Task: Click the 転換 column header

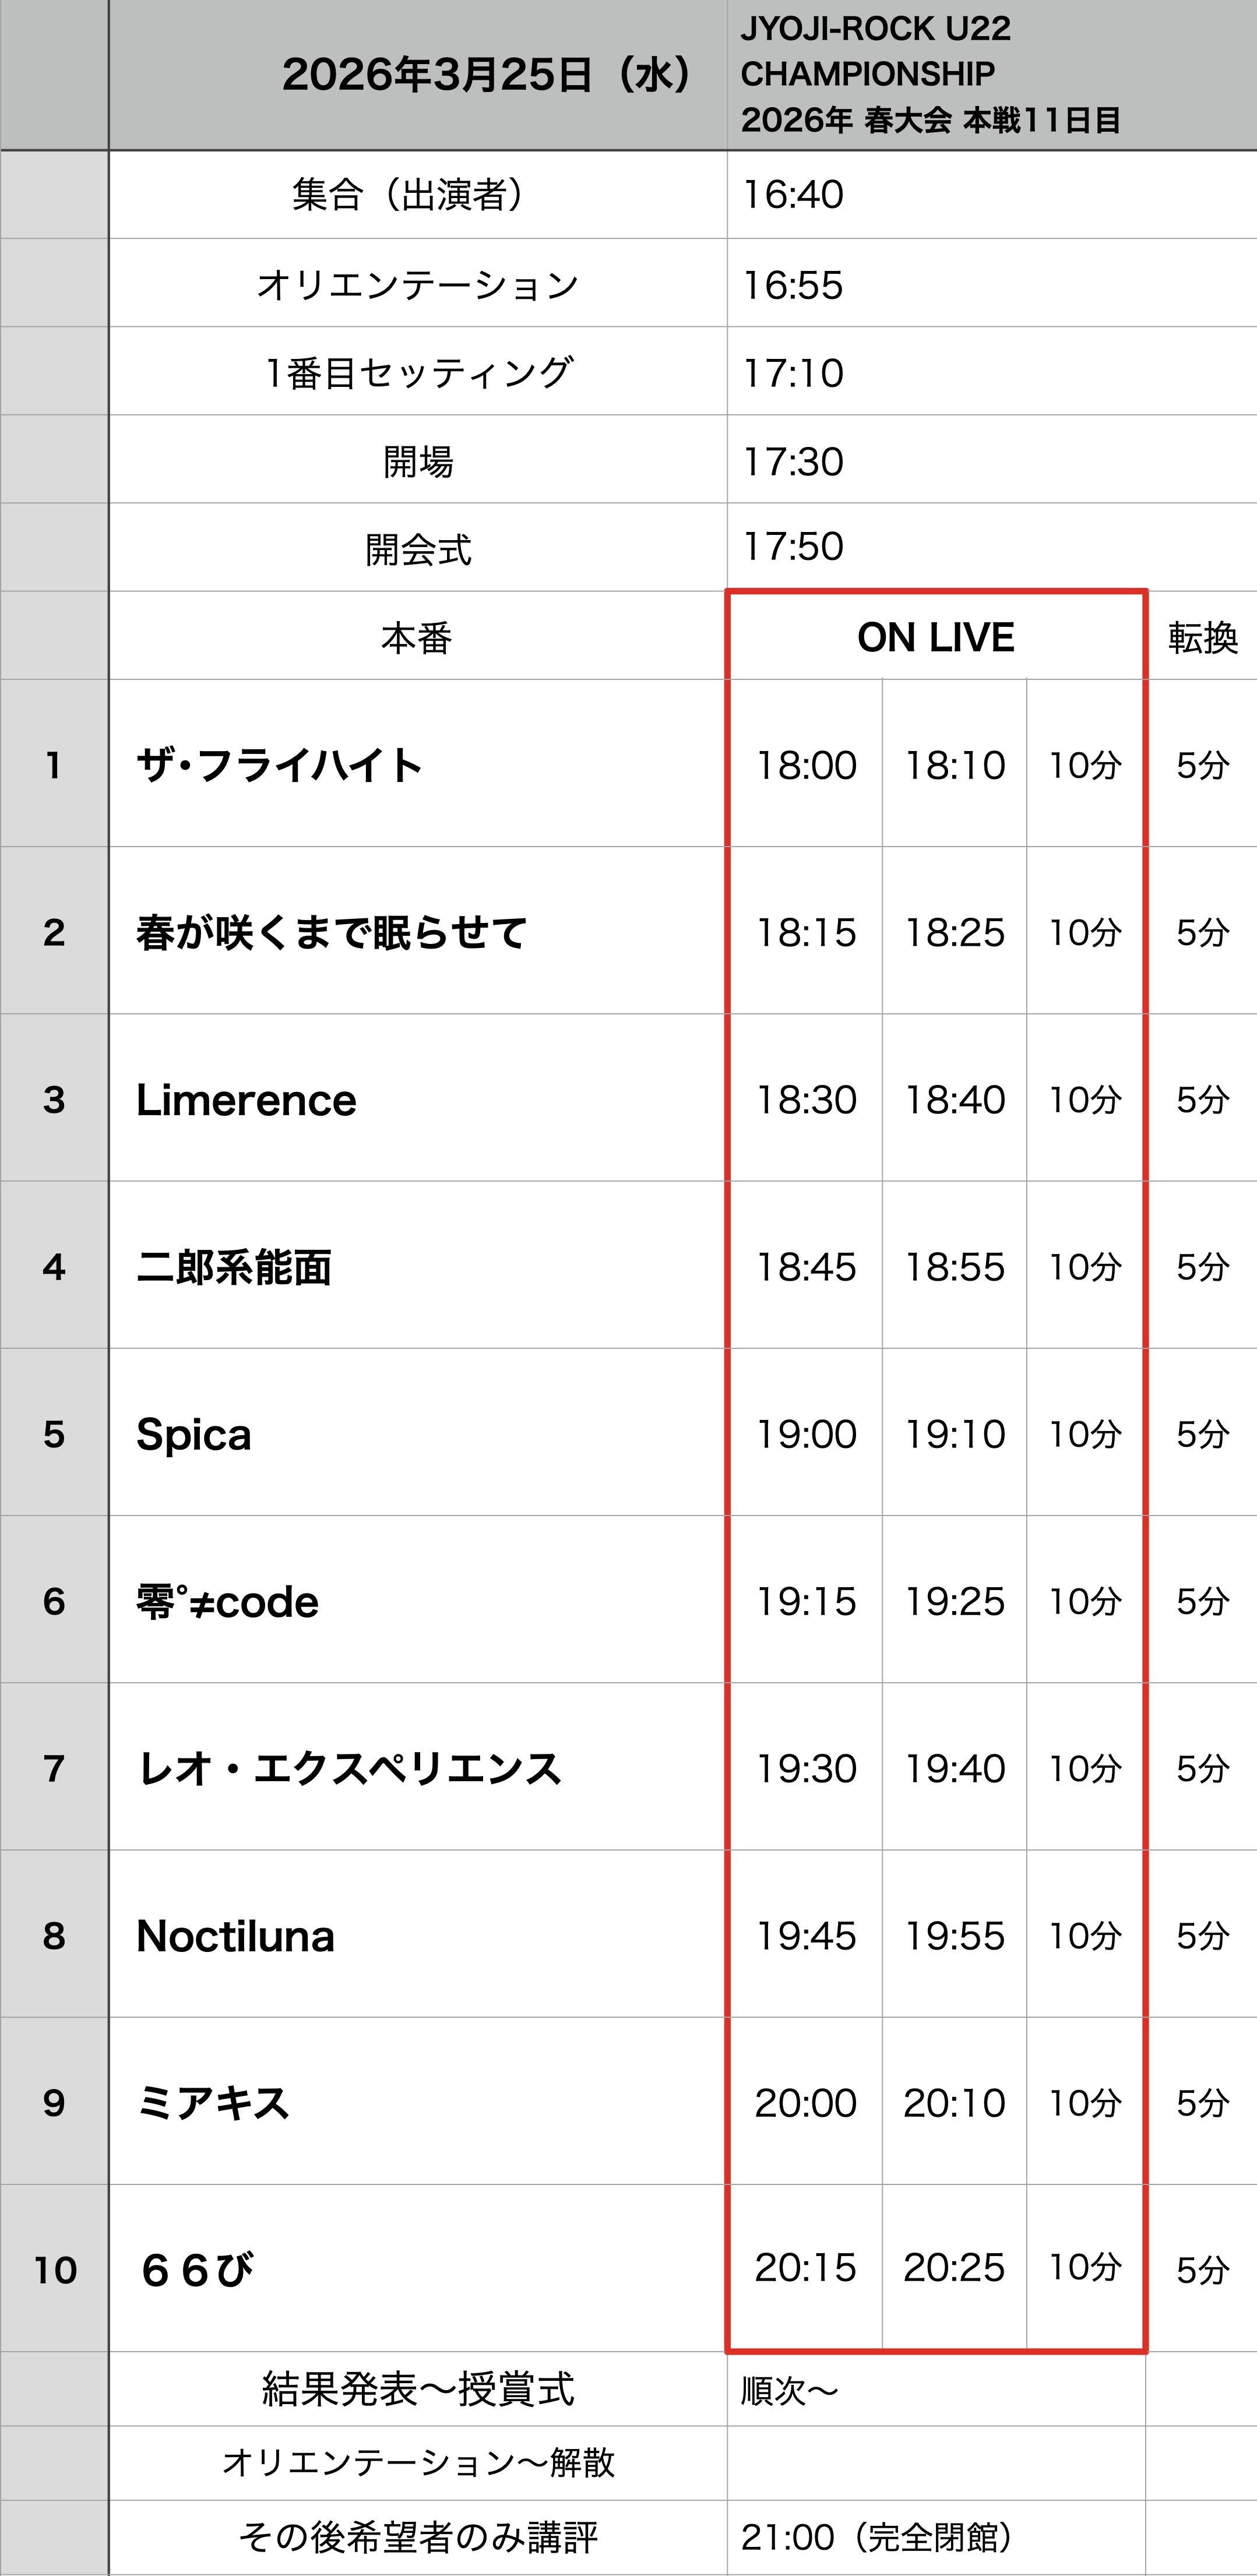Action: coord(1202,638)
